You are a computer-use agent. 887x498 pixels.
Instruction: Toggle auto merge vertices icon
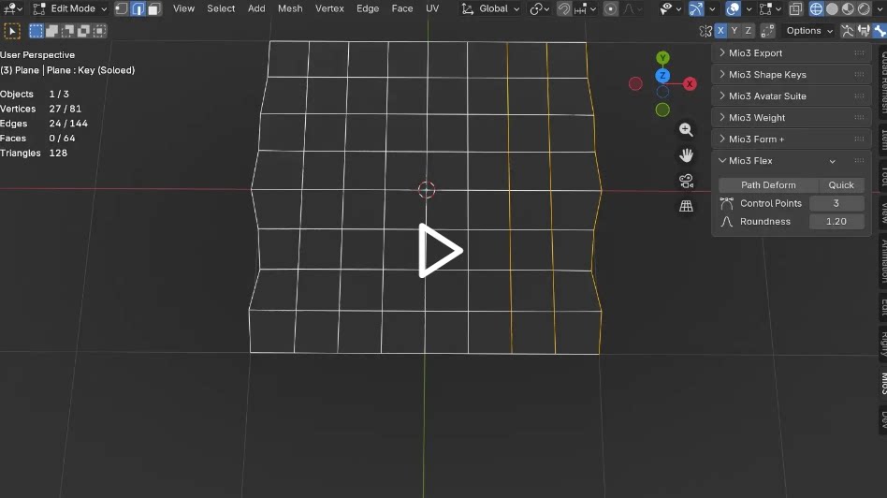[767, 31]
